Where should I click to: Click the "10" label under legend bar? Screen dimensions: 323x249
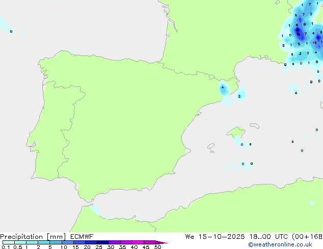(x=64, y=247)
